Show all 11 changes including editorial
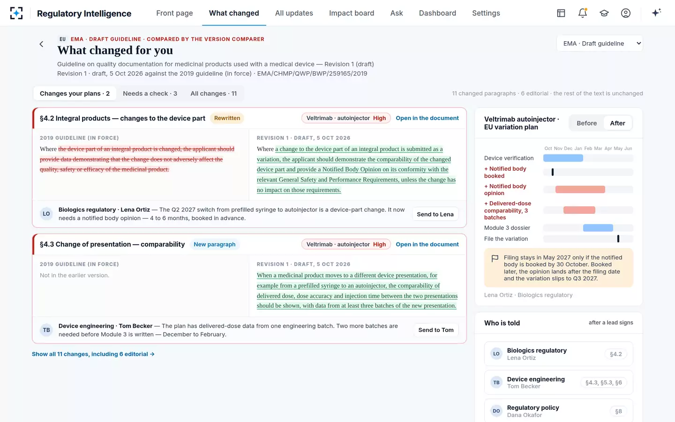The image size is (675, 422). point(93,354)
